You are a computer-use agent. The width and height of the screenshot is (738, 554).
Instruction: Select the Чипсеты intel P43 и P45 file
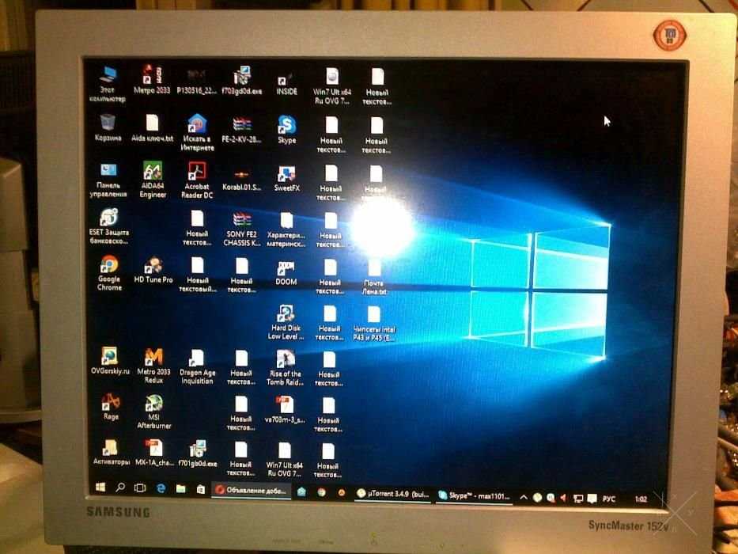(374, 324)
